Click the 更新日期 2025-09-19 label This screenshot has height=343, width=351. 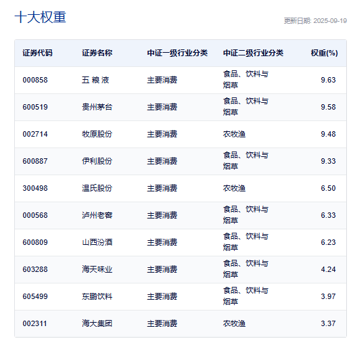click(x=315, y=21)
